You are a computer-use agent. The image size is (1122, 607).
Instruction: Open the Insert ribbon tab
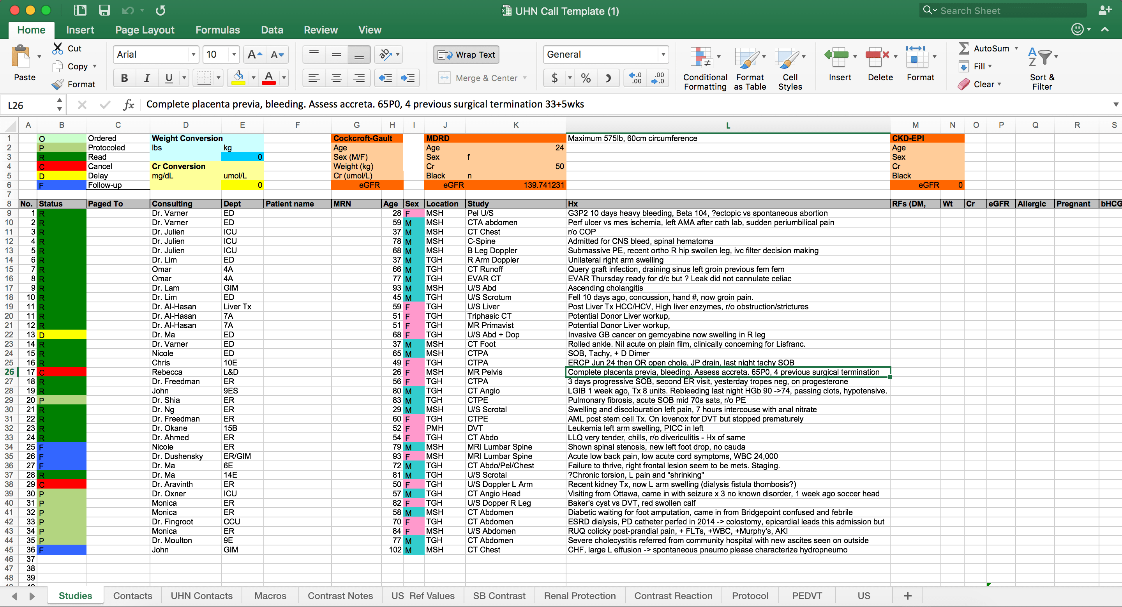click(x=80, y=30)
